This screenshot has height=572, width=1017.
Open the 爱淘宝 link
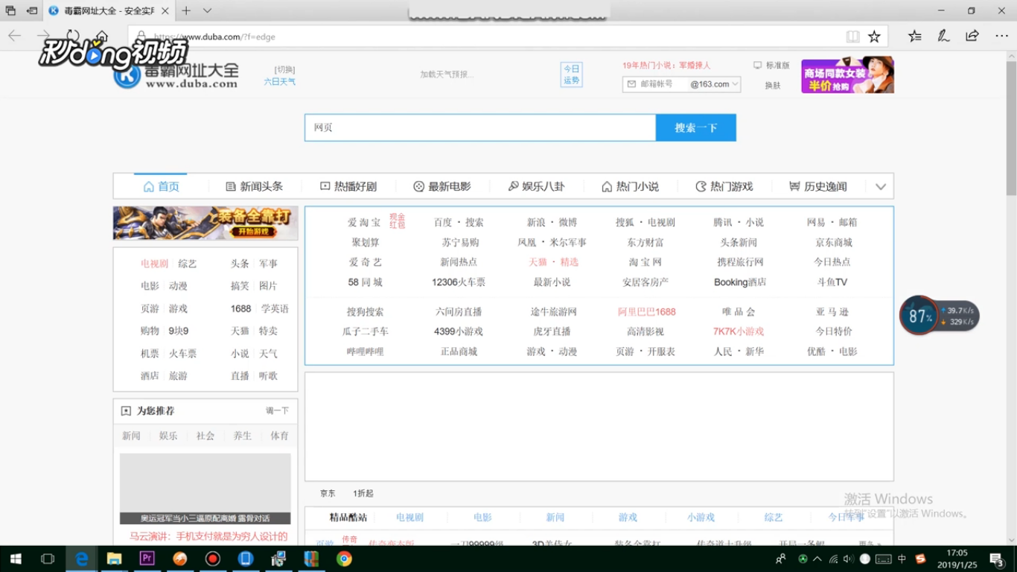364,222
